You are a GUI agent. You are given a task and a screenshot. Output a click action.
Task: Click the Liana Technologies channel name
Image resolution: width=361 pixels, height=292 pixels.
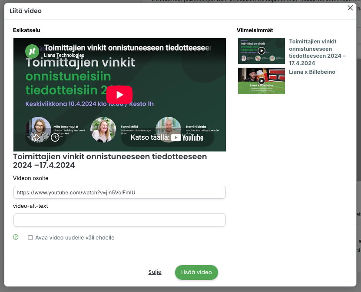tap(64, 55)
